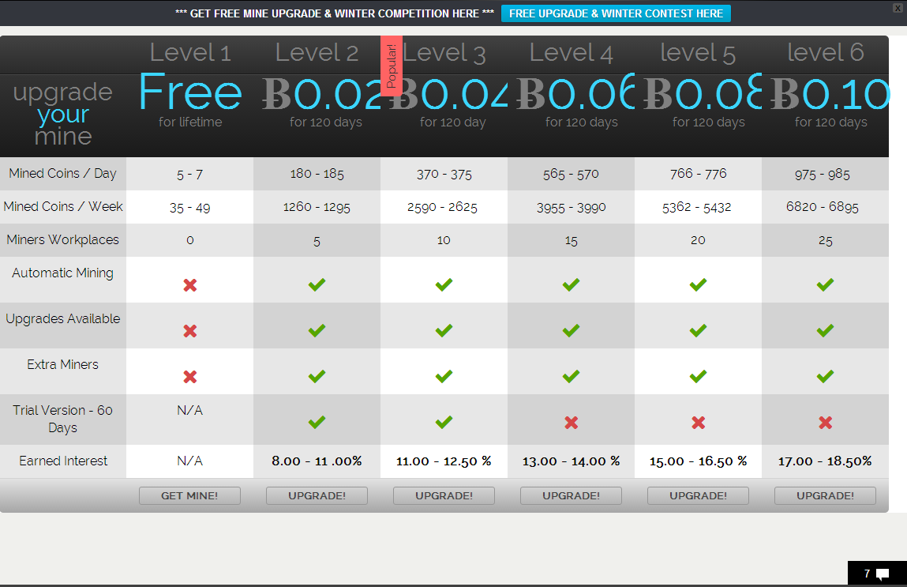The image size is (907, 587).
Task: Click the red cross under Level 1 Upgrades Available
Action: 189,330
